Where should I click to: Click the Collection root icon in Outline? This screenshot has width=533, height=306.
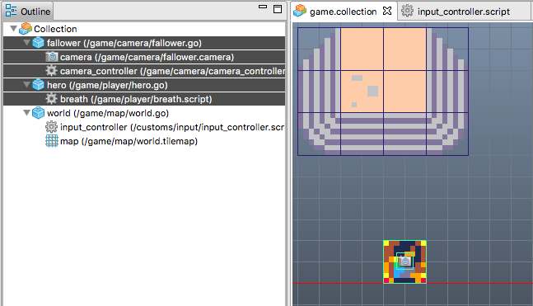point(26,29)
